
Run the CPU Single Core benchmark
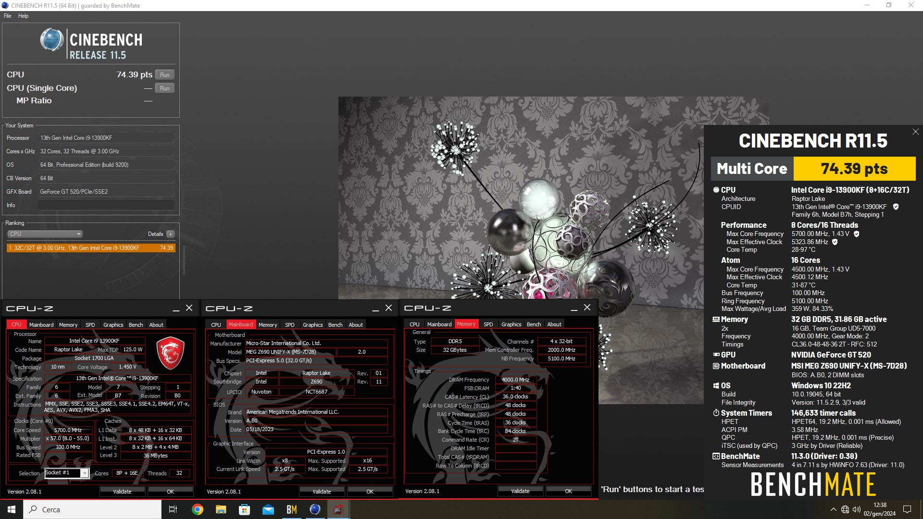coord(164,88)
